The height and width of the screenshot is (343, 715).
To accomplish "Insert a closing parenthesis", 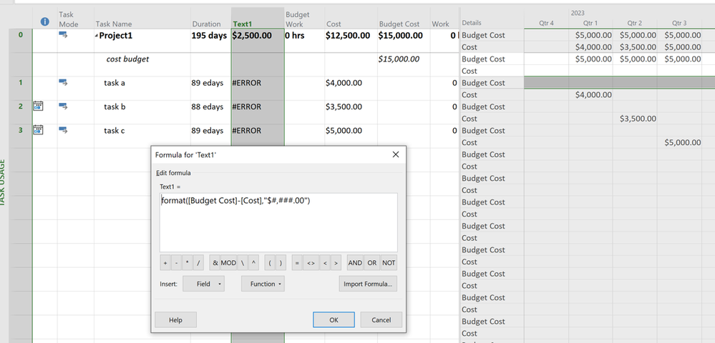I will tap(281, 263).
